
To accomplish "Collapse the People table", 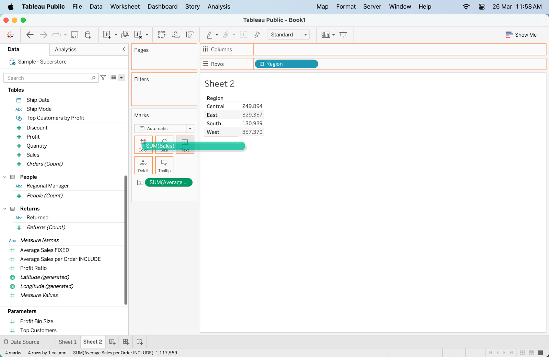I will [x=5, y=177].
